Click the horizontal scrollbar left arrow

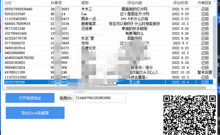(x=5, y=88)
